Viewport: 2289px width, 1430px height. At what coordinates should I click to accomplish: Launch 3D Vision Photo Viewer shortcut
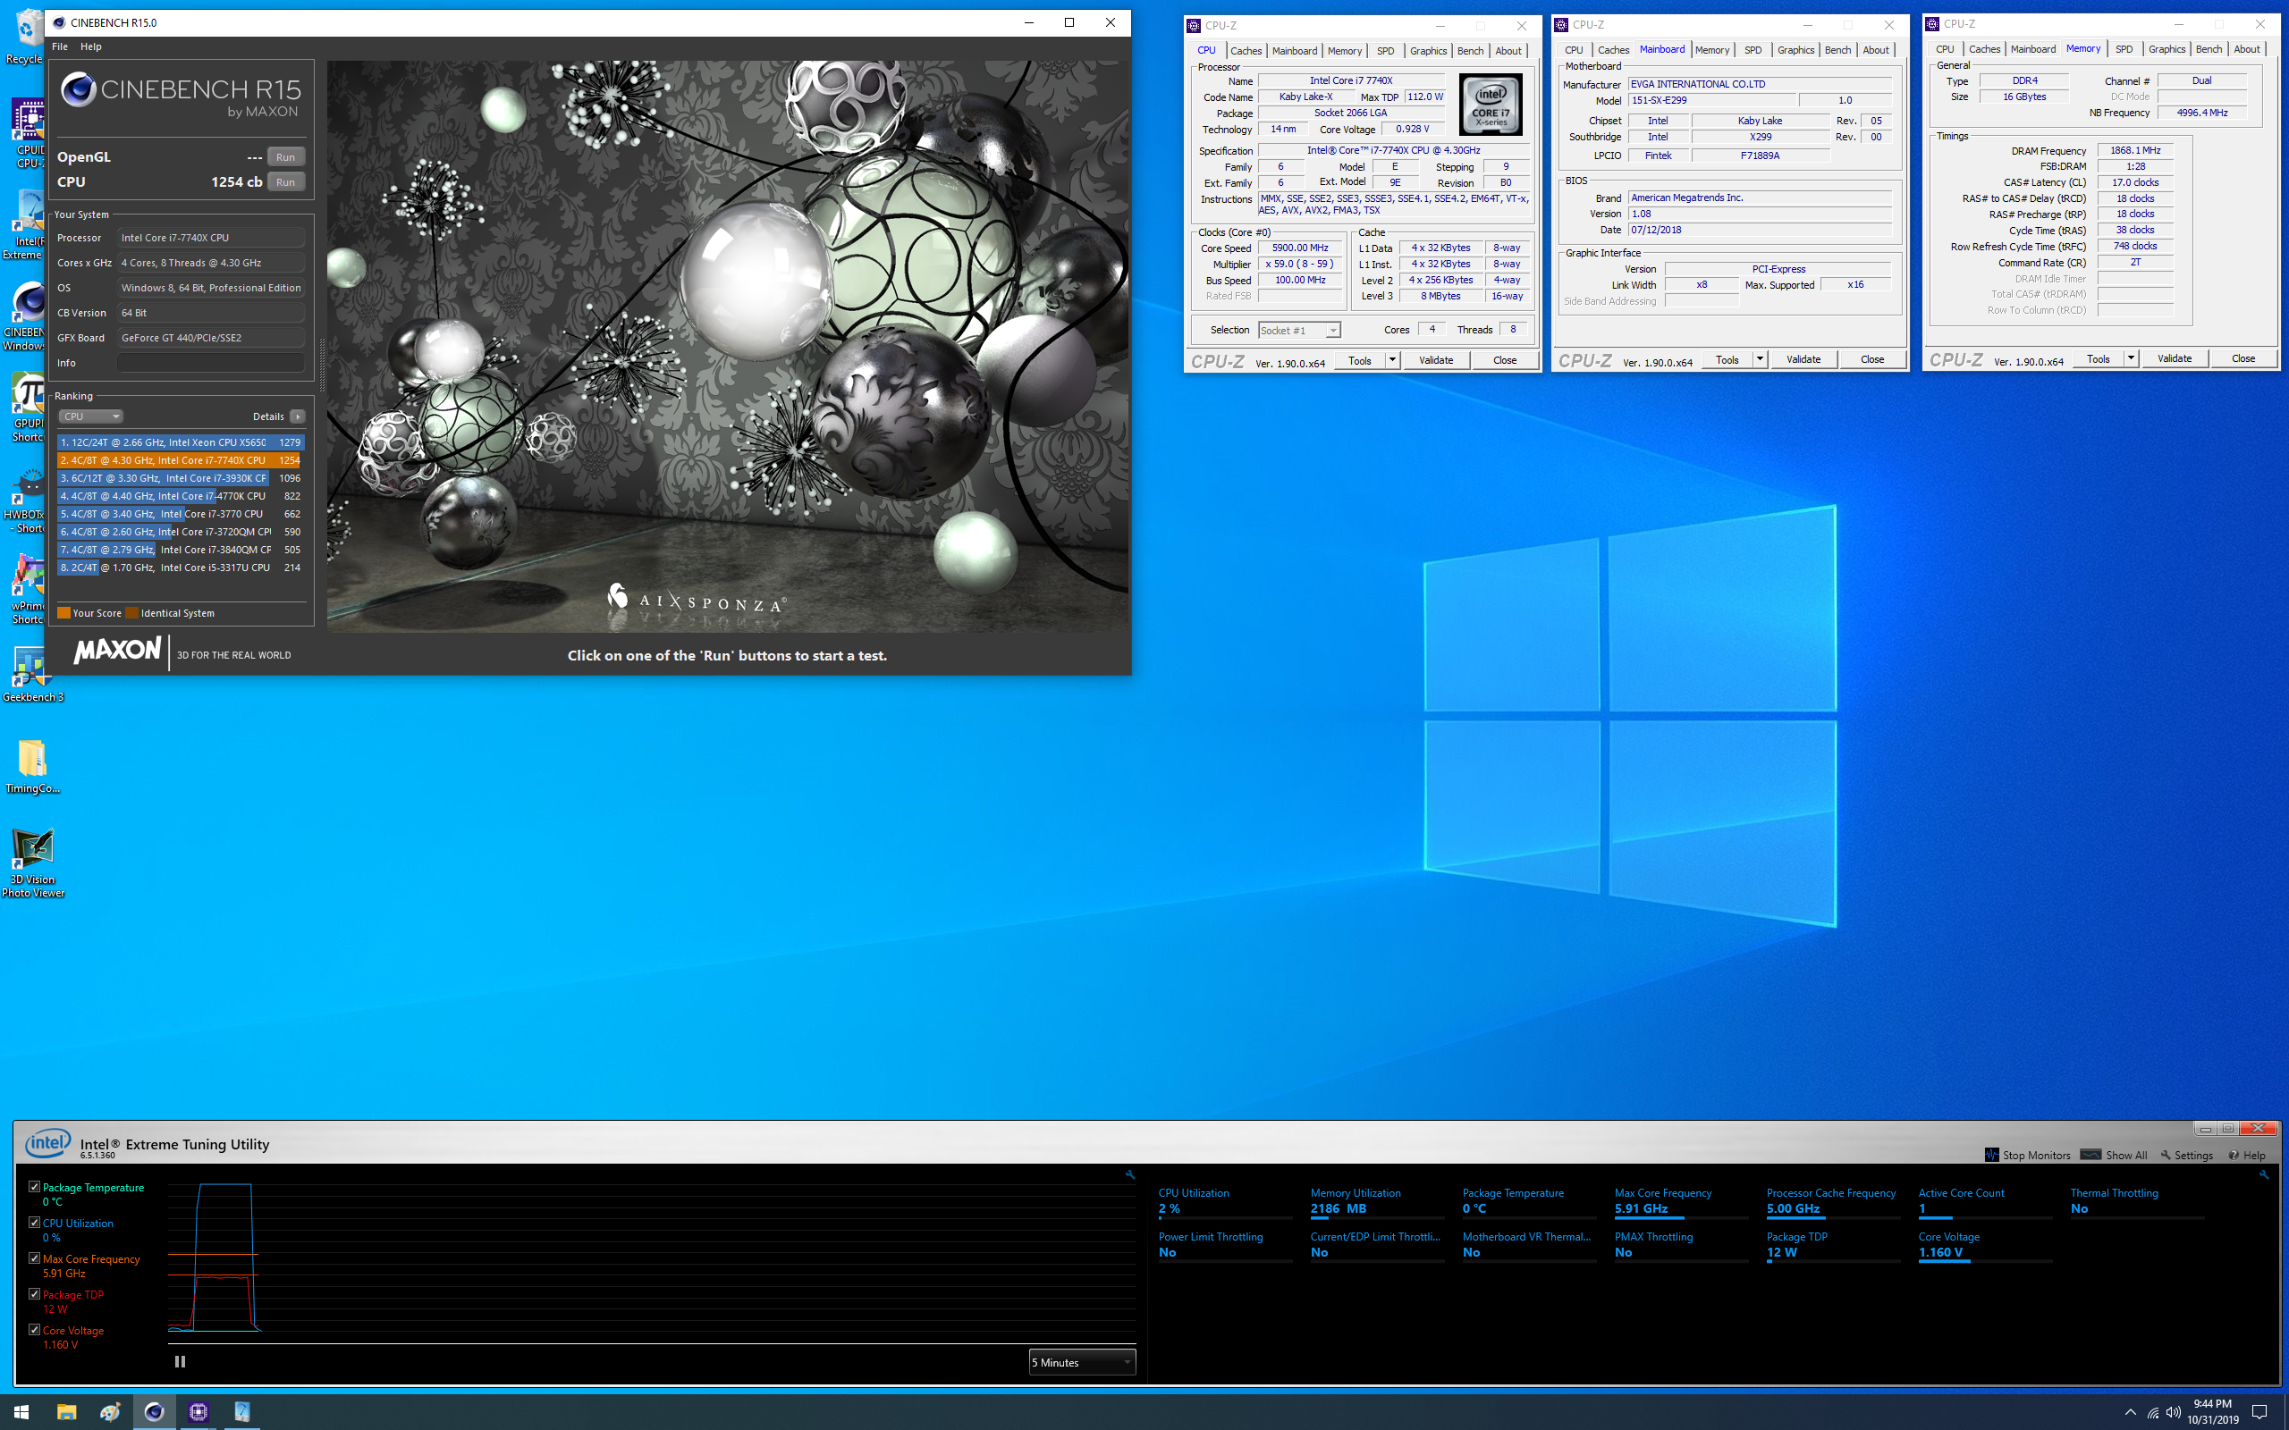point(32,862)
